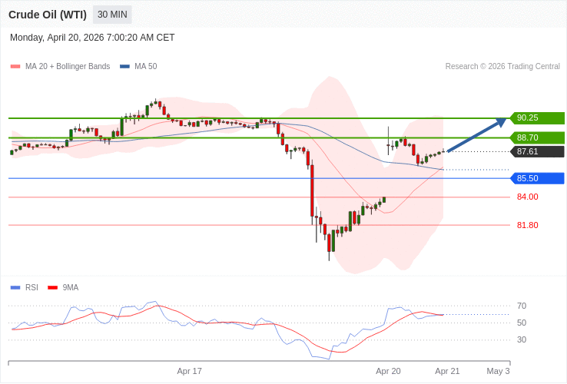
Task: Select the 90.25 resistance price tag
Action: pyautogui.click(x=537, y=118)
